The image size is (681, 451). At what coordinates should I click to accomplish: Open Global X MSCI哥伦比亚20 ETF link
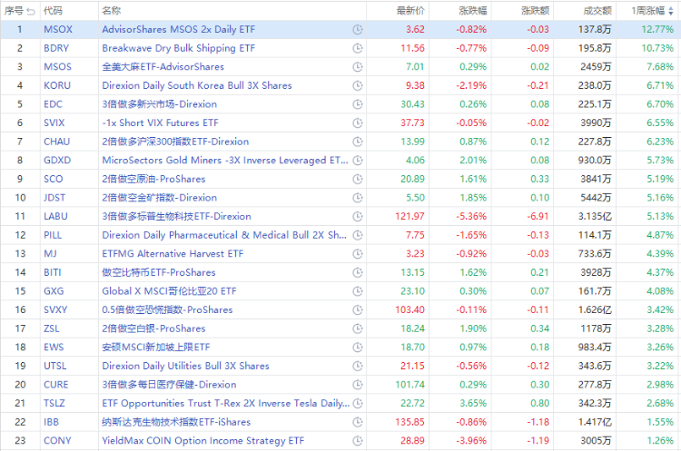tap(170, 290)
